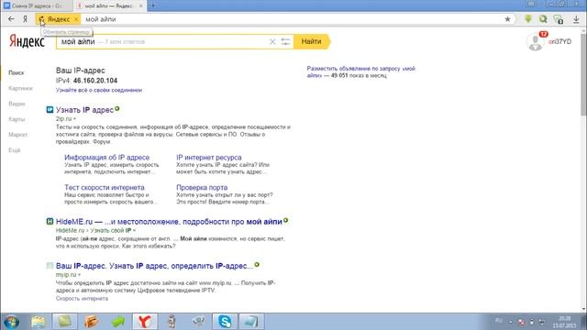Screen dimensions: 587x330
Task: Click the yellow "Найти" search button
Action: click(312, 41)
